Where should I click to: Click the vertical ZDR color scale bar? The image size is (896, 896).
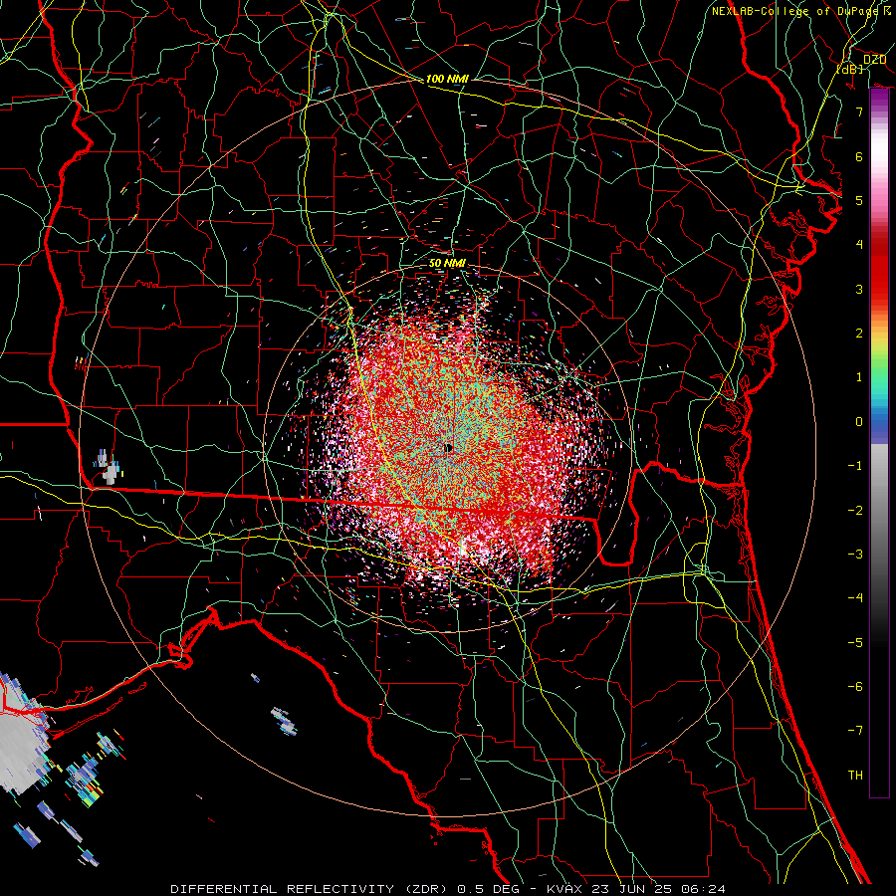[x=879, y=443]
